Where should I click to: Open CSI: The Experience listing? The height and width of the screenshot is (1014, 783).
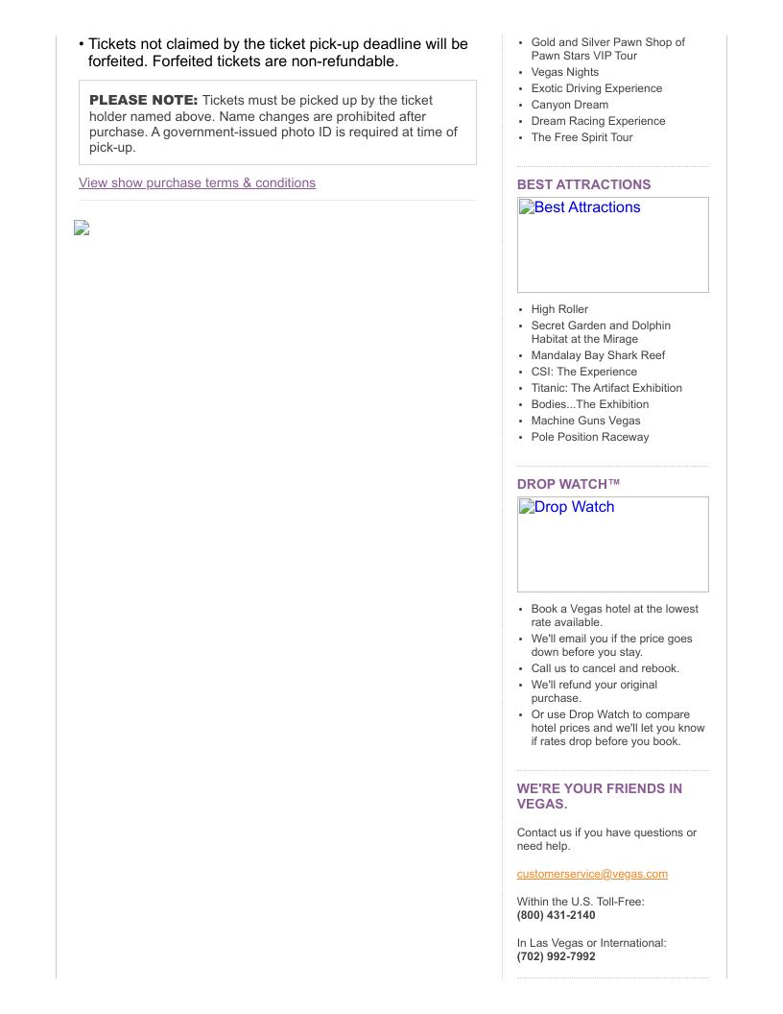(583, 372)
